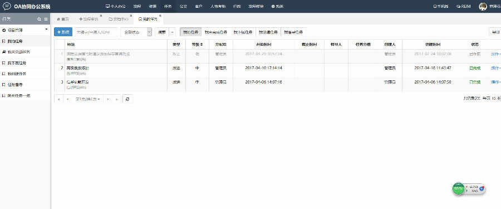
Task: Close the folder-icon tab with its x
Action: 131,16
